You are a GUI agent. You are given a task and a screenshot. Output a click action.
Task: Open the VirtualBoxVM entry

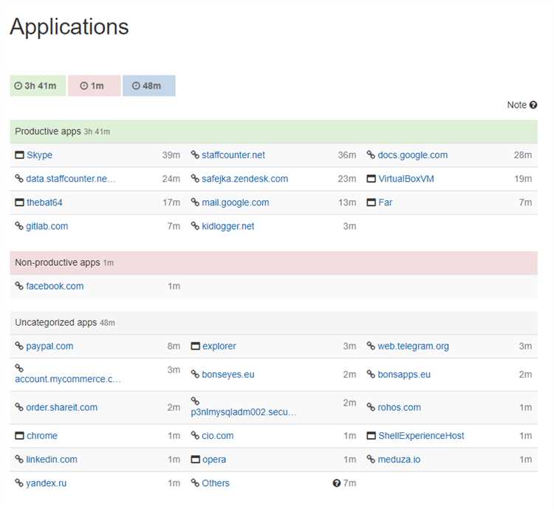point(406,179)
